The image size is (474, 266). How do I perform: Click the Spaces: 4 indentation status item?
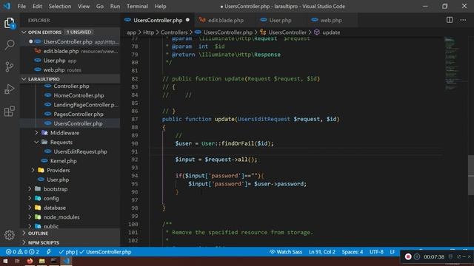[x=353, y=252]
